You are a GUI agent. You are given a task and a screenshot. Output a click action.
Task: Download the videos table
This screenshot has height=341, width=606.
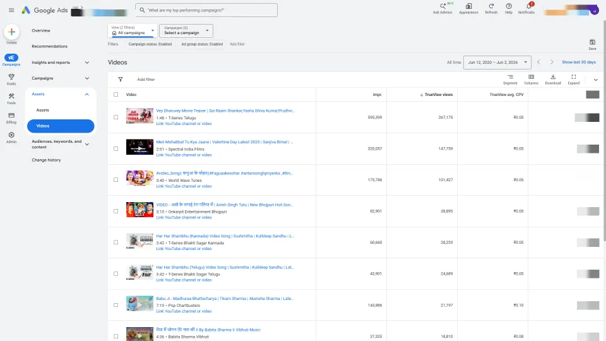tap(553, 80)
